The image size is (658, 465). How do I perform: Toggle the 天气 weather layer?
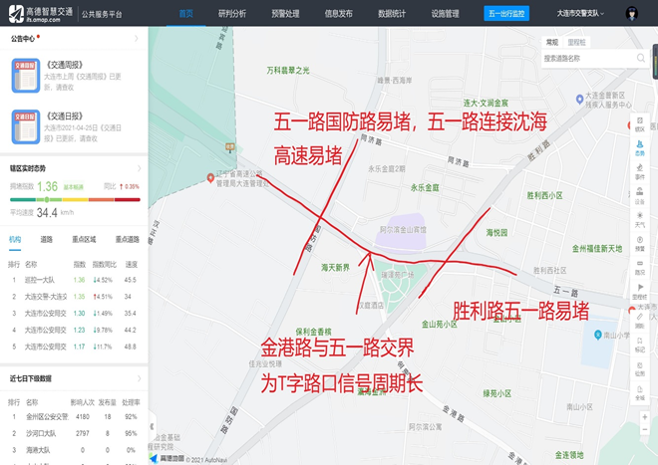click(639, 220)
